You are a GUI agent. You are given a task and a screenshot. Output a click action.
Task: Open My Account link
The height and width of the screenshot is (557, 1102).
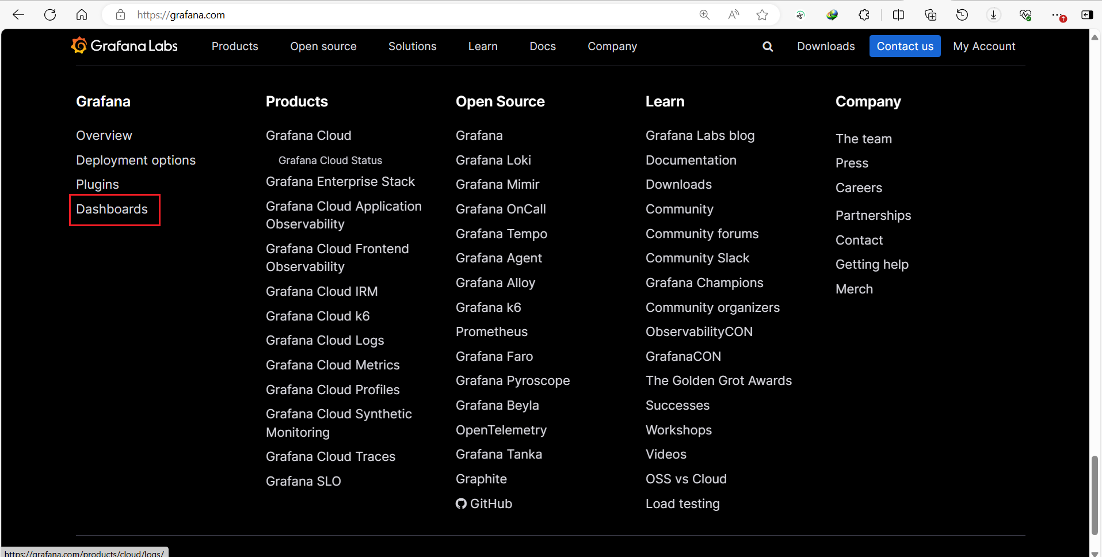click(984, 46)
